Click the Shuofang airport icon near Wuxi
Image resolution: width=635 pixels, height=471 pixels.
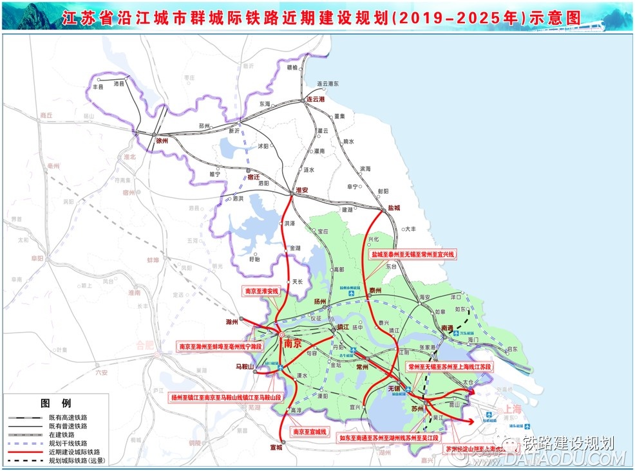(x=408, y=389)
